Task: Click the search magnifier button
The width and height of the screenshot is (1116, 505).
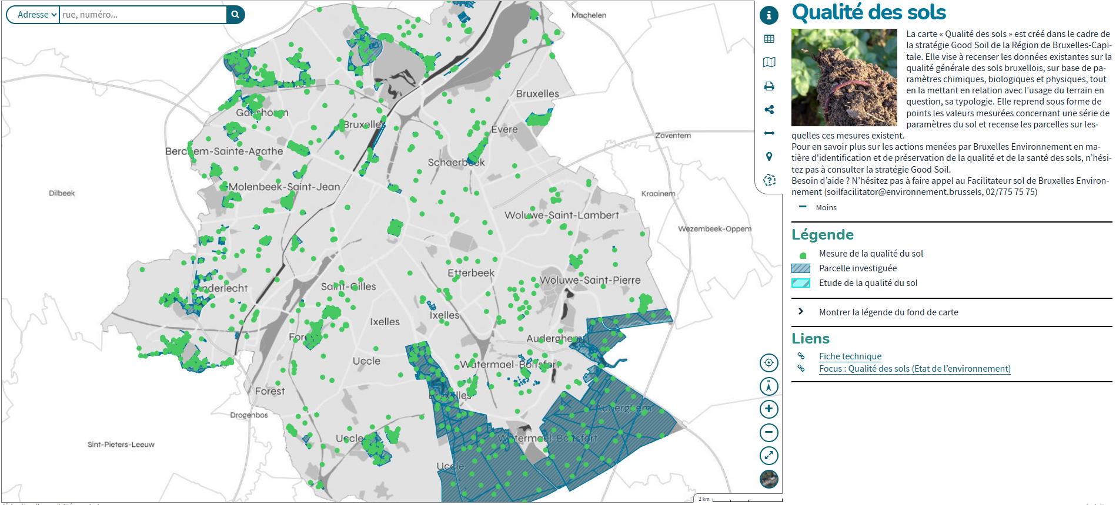Action: pyautogui.click(x=235, y=15)
